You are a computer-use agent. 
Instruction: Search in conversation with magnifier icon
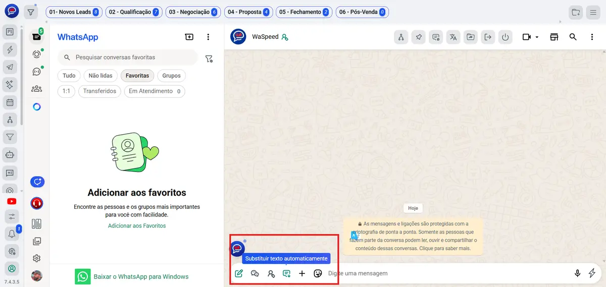point(573,37)
